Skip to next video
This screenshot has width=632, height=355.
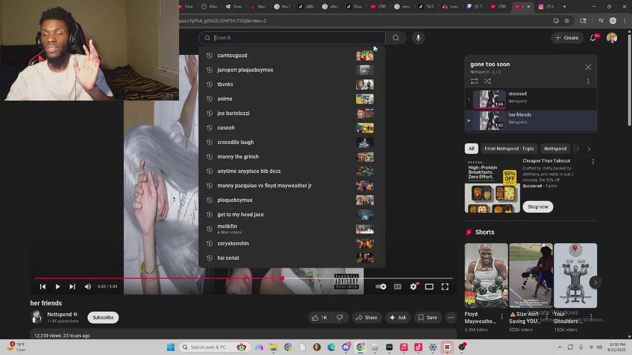coord(72,286)
